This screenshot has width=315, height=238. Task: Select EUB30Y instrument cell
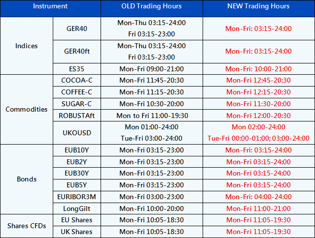tap(76, 173)
